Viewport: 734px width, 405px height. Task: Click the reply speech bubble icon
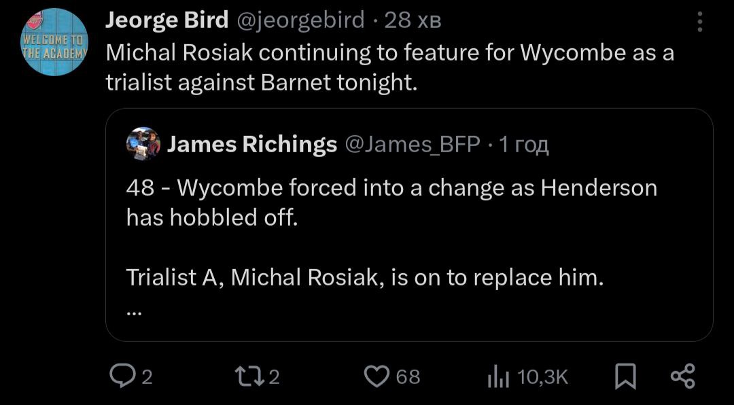[122, 376]
